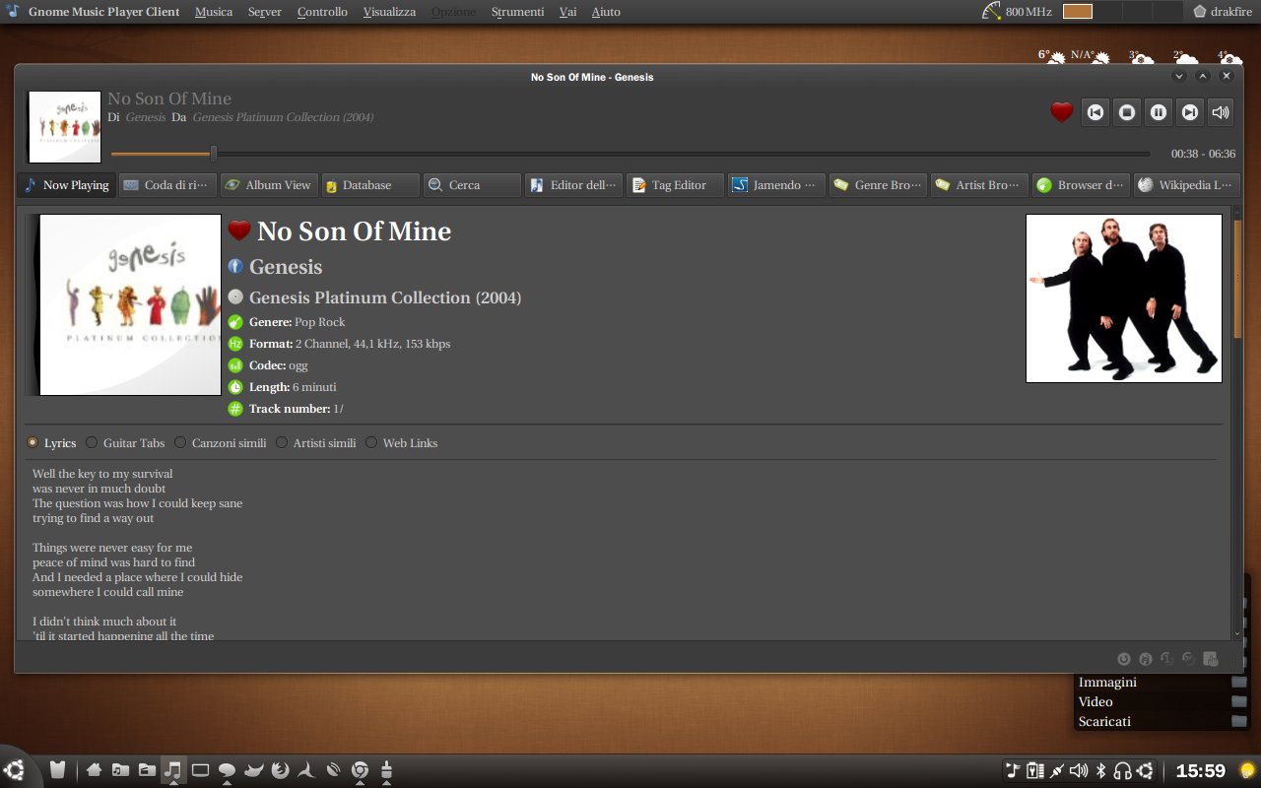Image resolution: width=1261 pixels, height=788 pixels.
Task: Open the Cerca search tab
Action: click(472, 185)
